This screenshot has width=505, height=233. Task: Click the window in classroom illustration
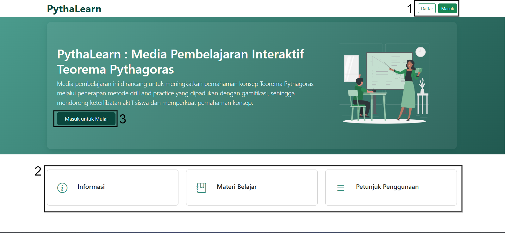coord(351,69)
